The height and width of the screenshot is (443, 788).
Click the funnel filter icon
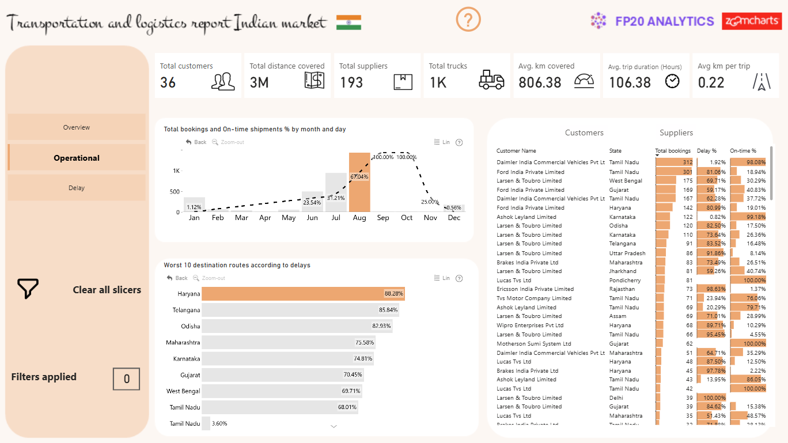point(28,289)
